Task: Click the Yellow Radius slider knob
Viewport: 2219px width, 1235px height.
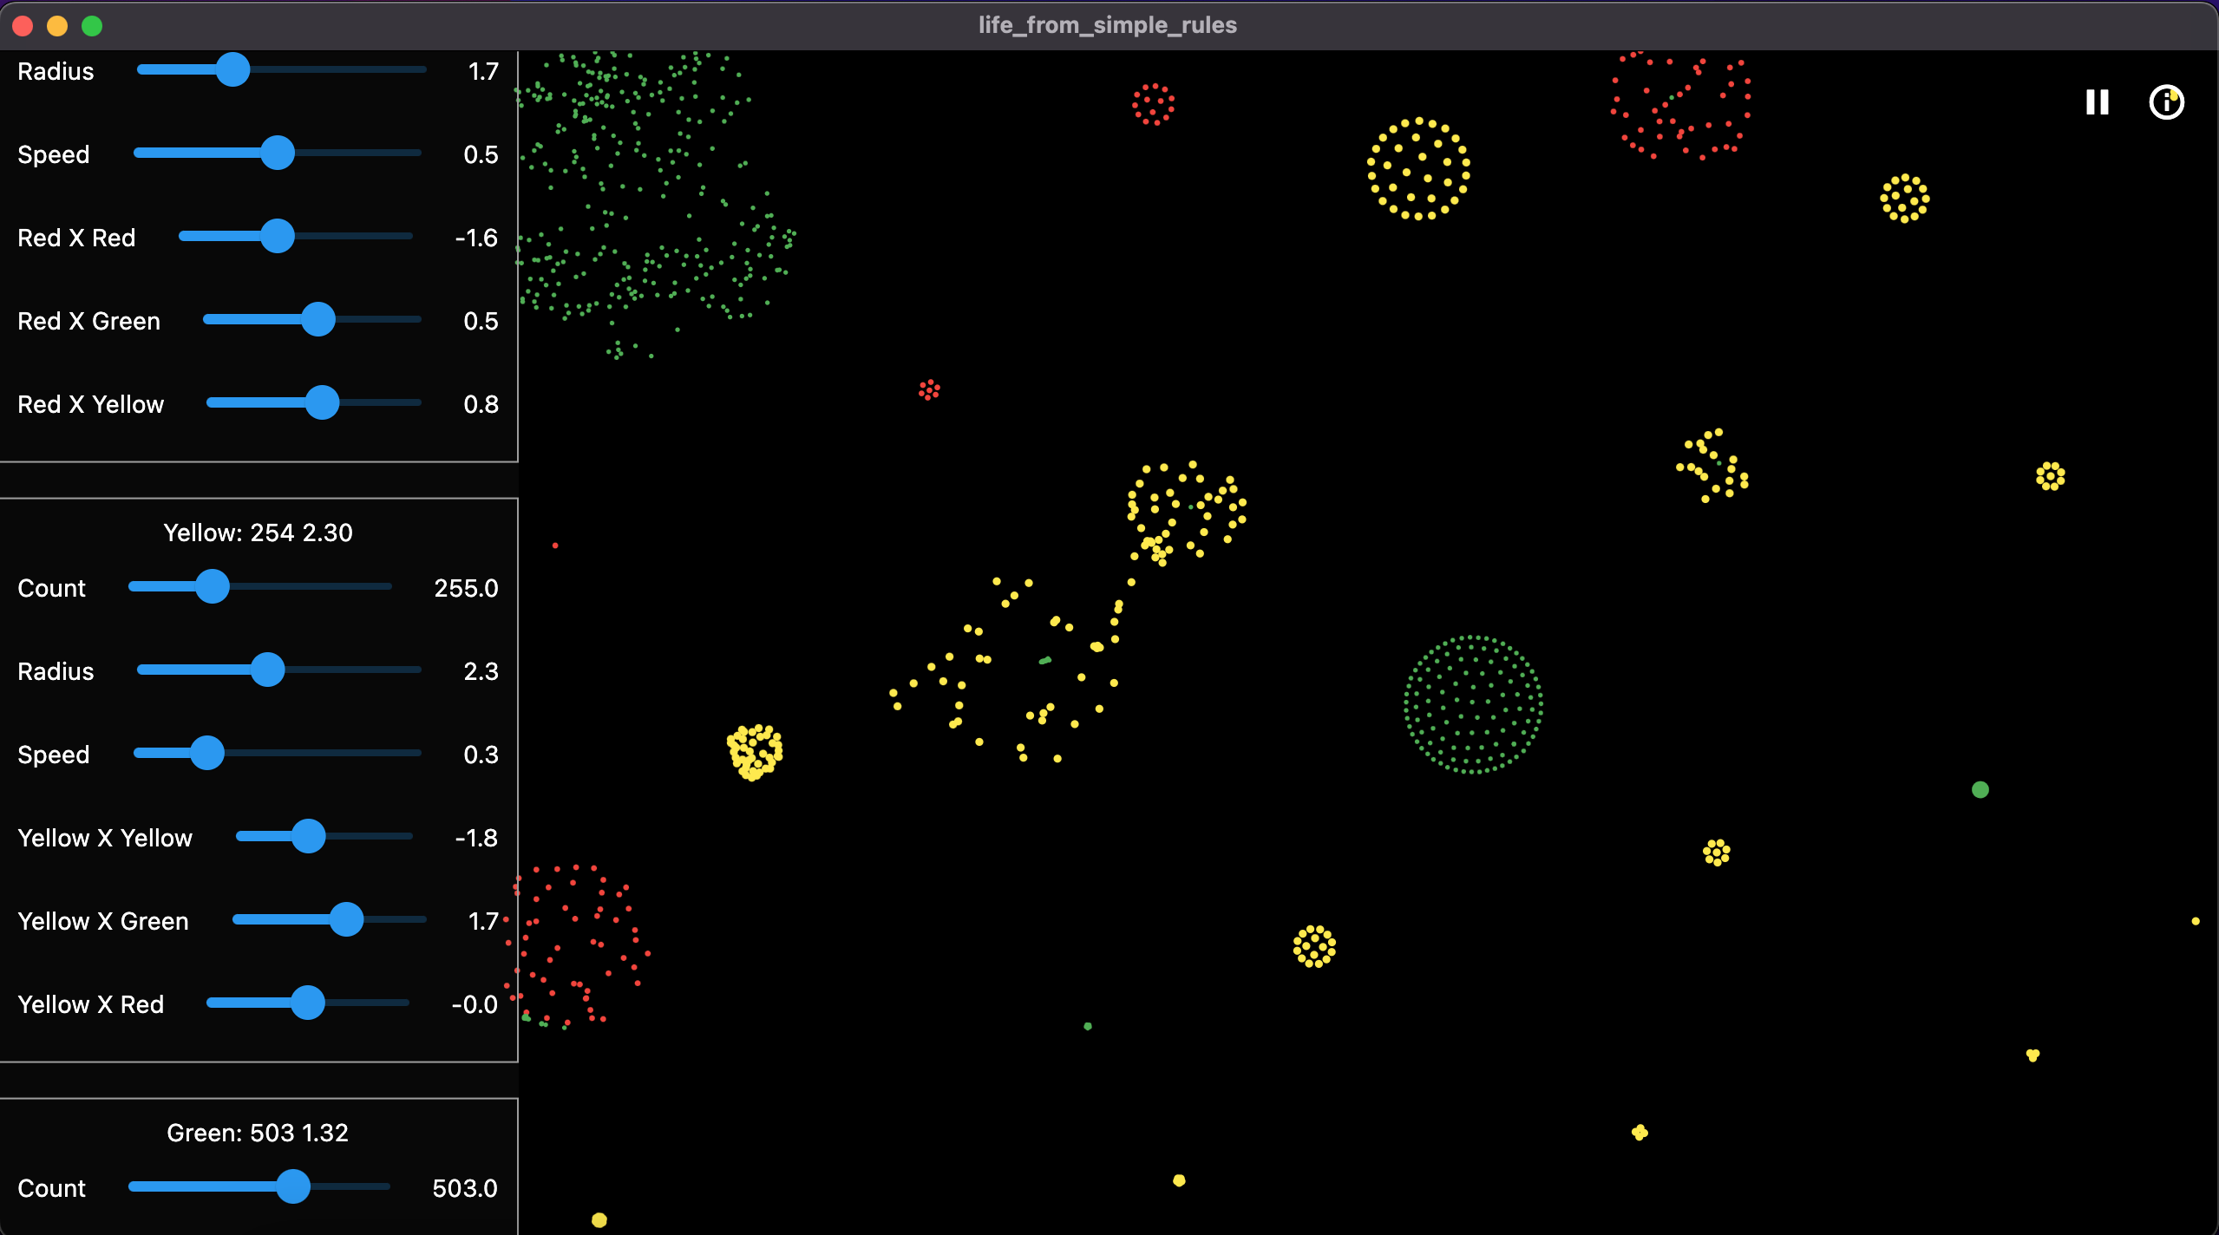Action: pos(268,670)
